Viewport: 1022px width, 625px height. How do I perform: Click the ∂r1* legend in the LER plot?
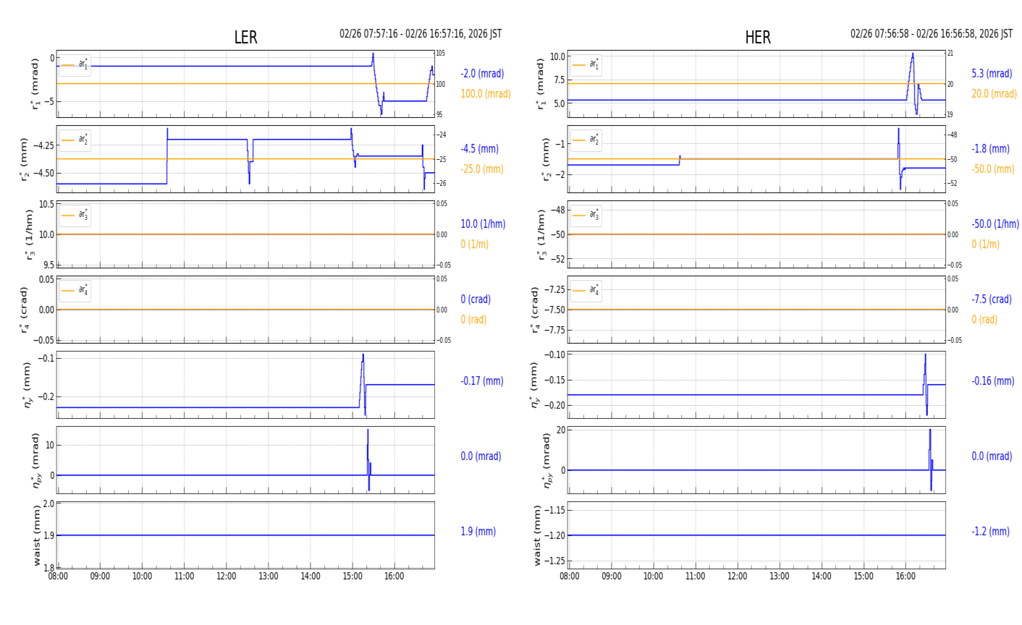point(75,65)
